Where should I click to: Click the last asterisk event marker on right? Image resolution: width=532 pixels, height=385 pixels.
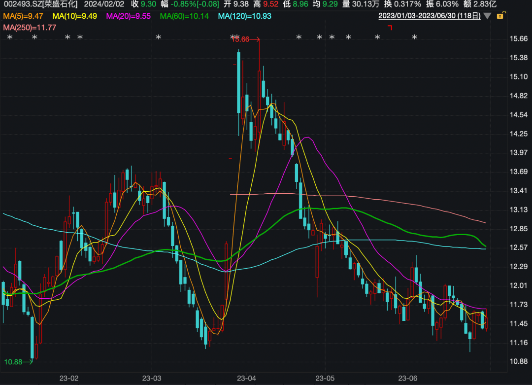pyautogui.click(x=414, y=37)
